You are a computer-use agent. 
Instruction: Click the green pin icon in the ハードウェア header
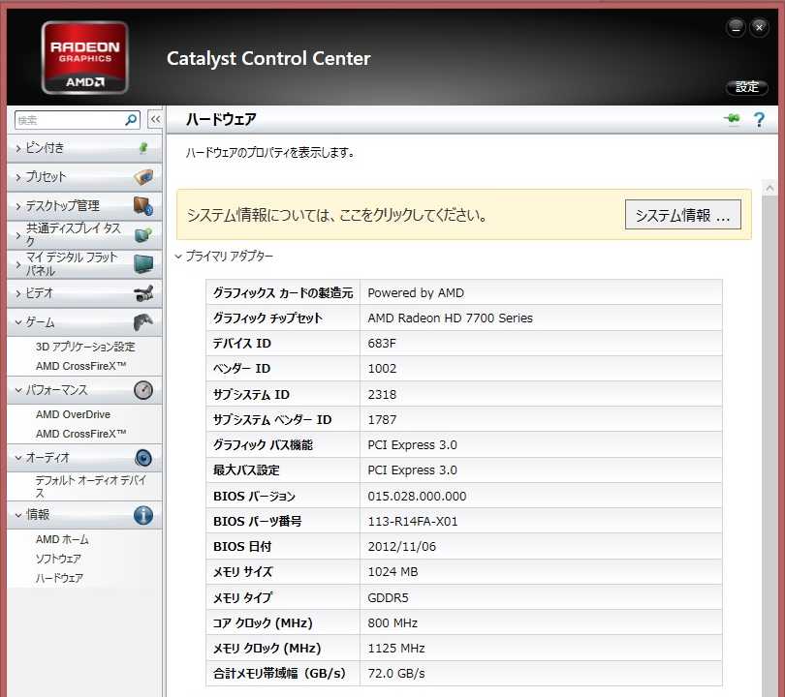pos(732,119)
